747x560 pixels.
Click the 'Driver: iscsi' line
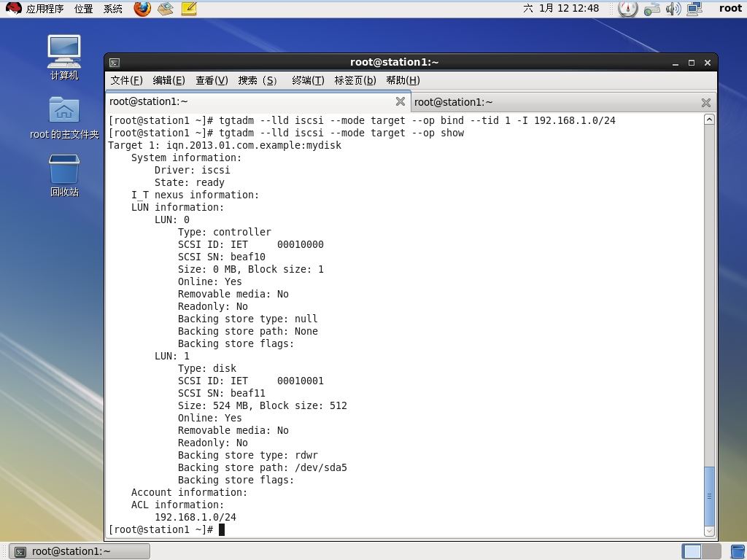click(x=193, y=170)
